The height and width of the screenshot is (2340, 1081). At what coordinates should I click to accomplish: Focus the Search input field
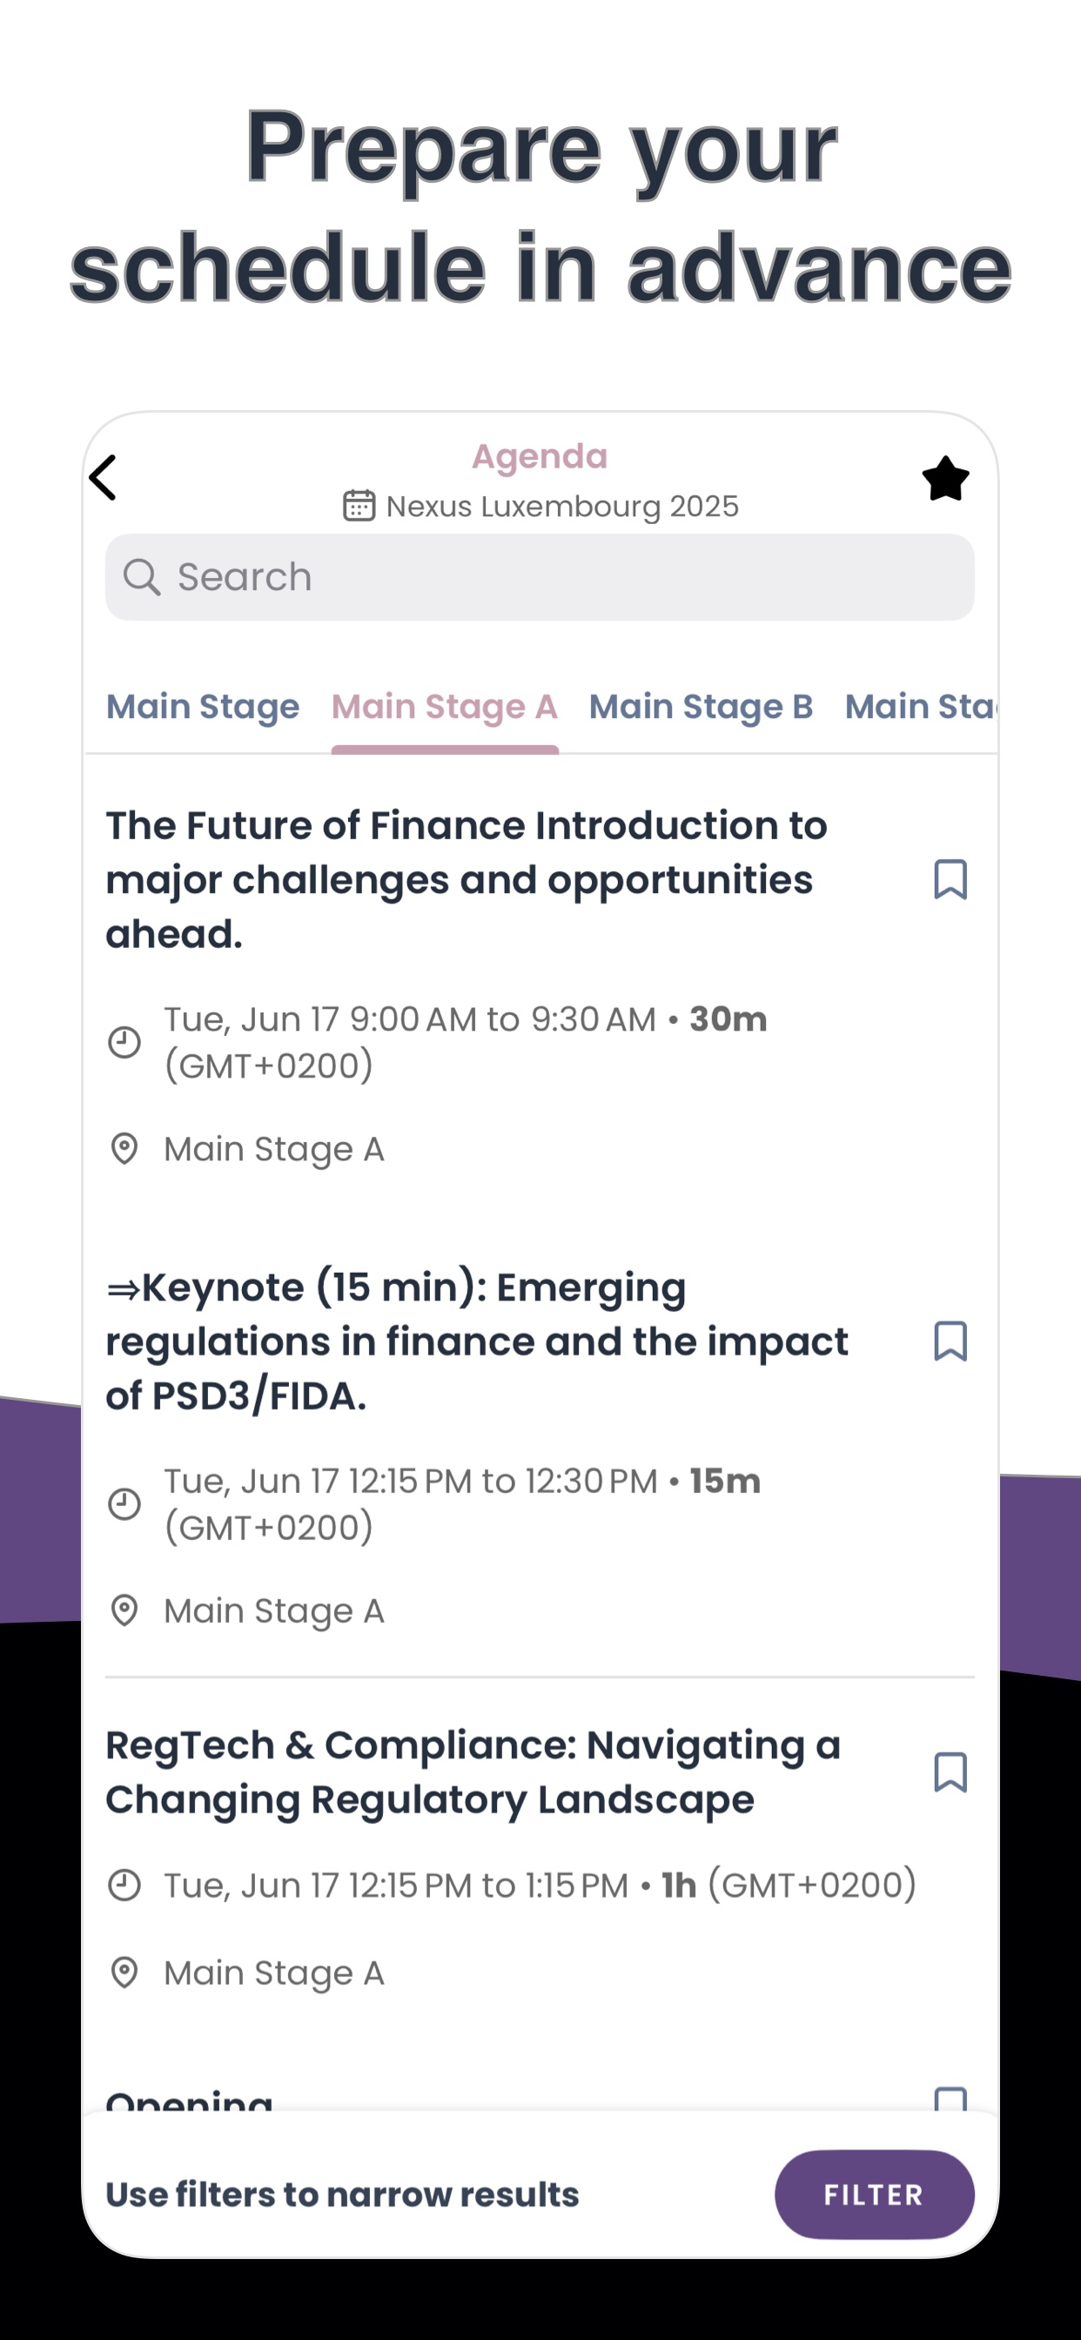[x=563, y=577]
